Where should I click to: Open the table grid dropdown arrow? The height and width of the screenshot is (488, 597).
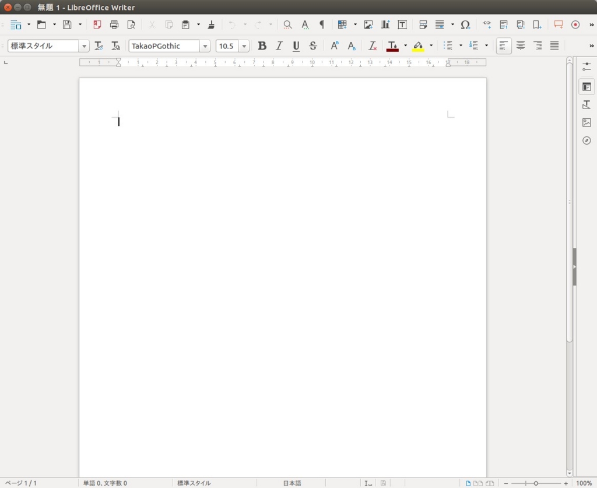355,24
